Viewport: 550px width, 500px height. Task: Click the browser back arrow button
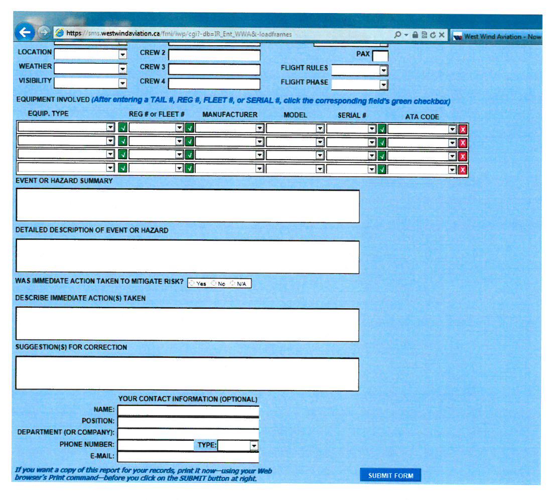click(x=25, y=33)
